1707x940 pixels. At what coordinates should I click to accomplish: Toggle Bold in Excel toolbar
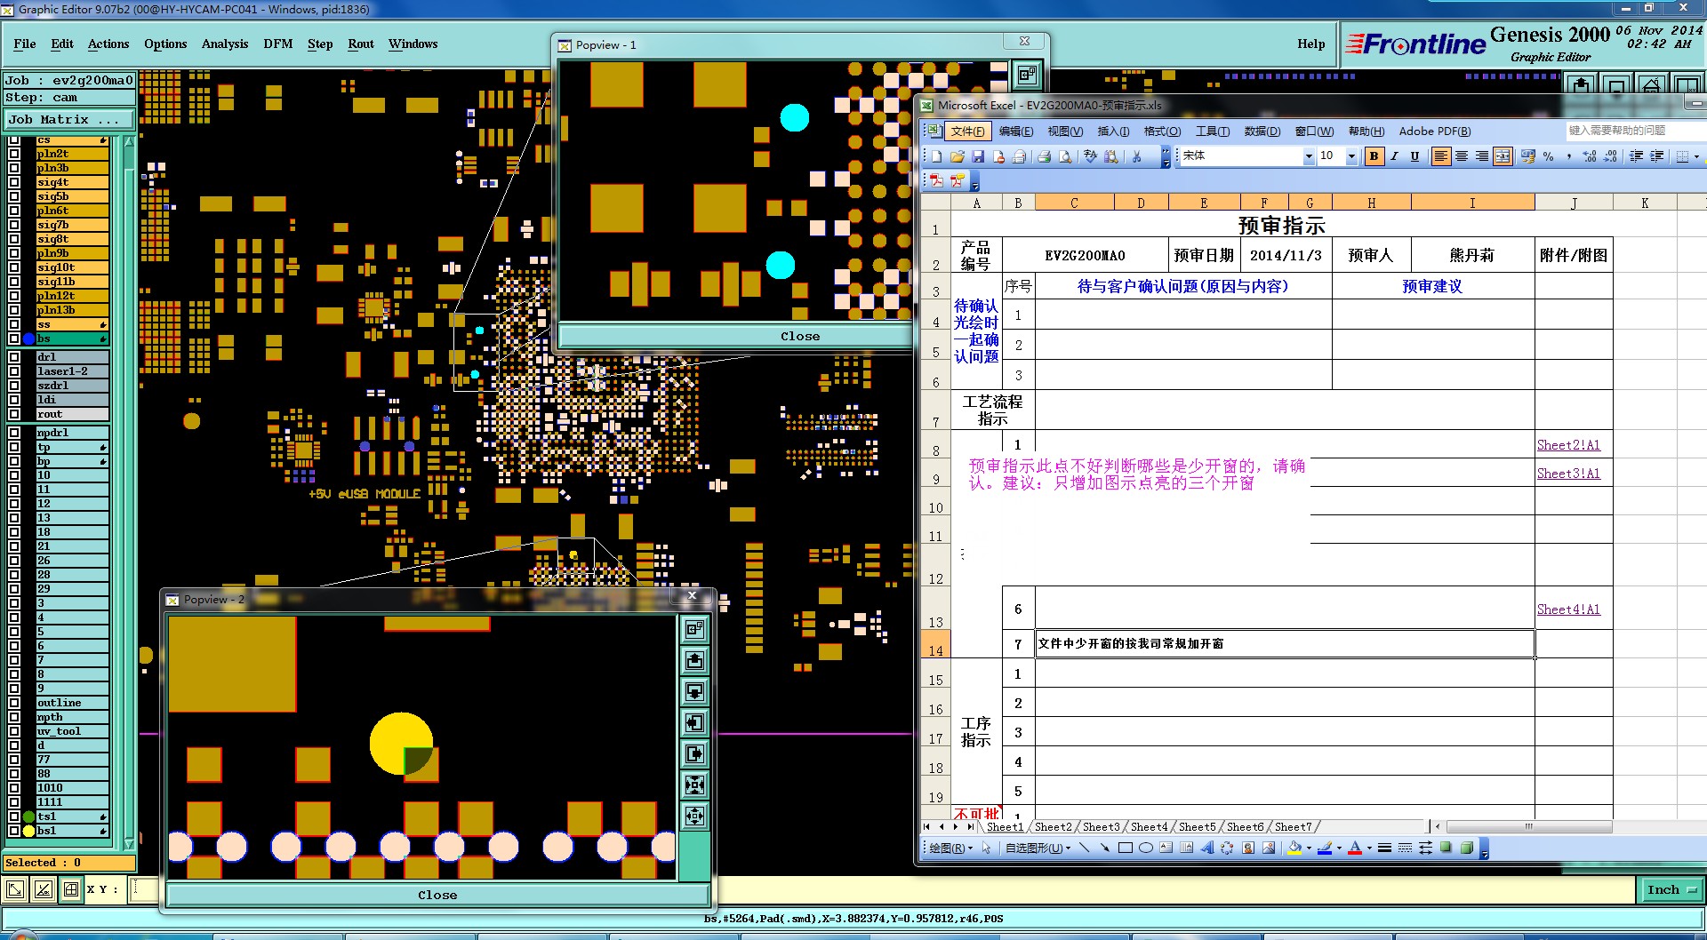click(x=1374, y=156)
